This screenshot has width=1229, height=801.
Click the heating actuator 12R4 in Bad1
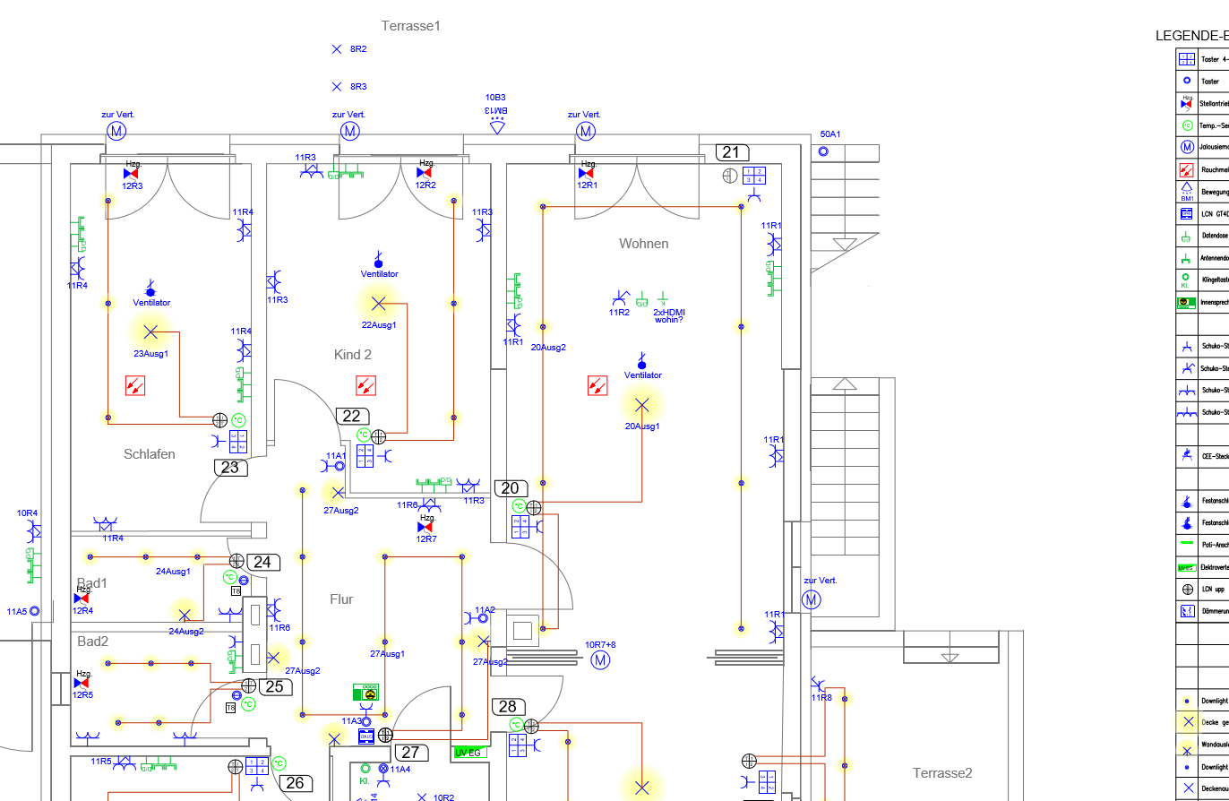[x=81, y=598]
